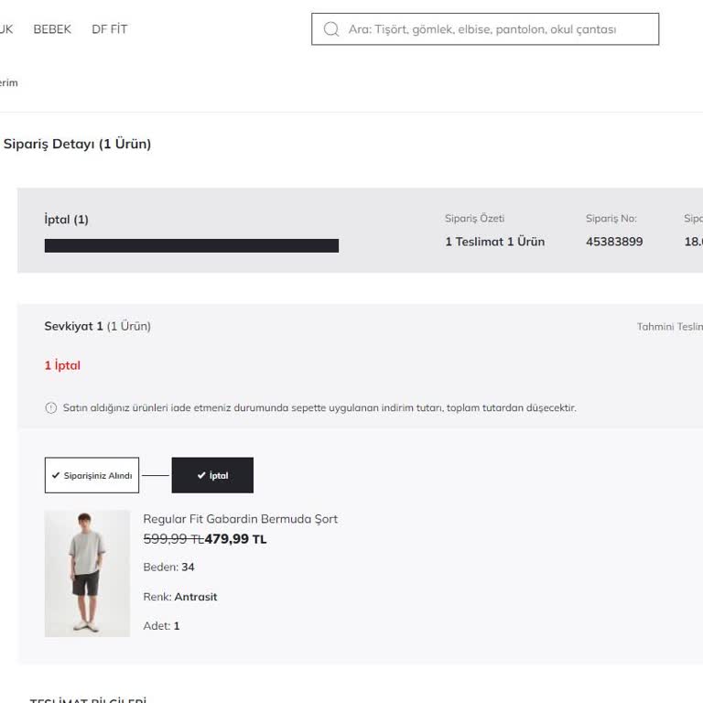Click the red 1 İptal status text

(x=62, y=365)
